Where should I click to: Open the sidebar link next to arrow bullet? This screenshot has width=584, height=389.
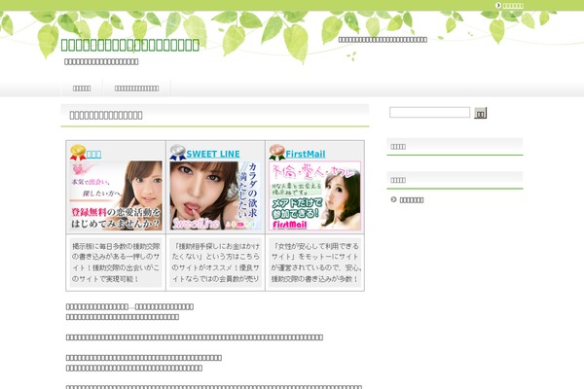pos(412,200)
